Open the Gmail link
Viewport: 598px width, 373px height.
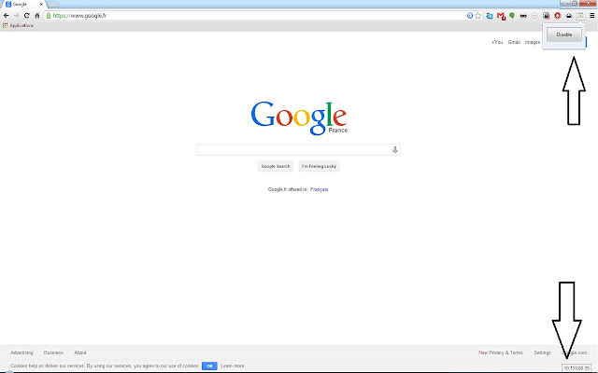[514, 42]
